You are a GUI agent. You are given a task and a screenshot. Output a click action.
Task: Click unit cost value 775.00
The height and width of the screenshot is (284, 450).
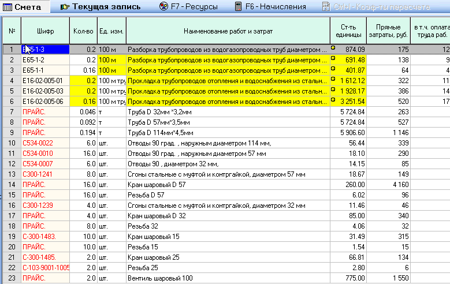[x=355, y=278]
